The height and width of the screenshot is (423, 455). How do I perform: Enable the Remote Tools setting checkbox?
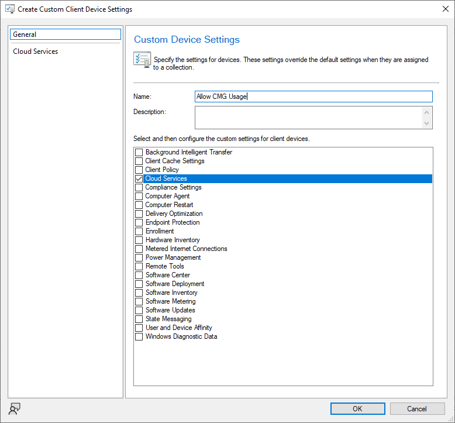click(139, 266)
